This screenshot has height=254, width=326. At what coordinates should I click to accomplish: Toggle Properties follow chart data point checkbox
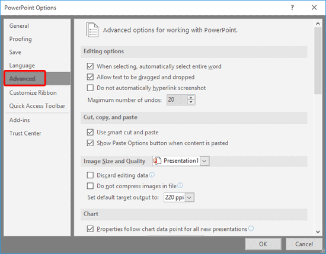point(90,229)
